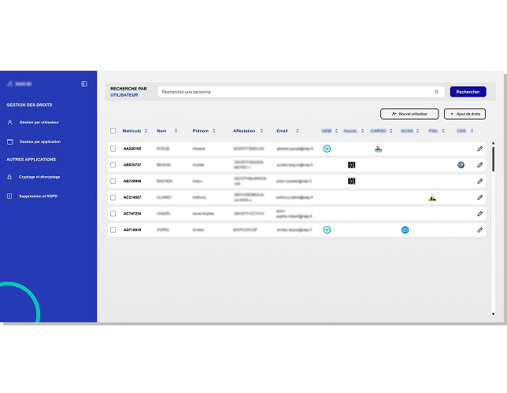Viewport: 507px width, 393px height.
Task: Collapse the sidebar with the panel icon
Action: tap(84, 83)
